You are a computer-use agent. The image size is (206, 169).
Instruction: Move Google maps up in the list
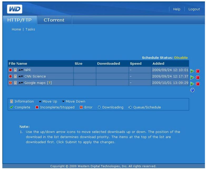(x=19, y=83)
